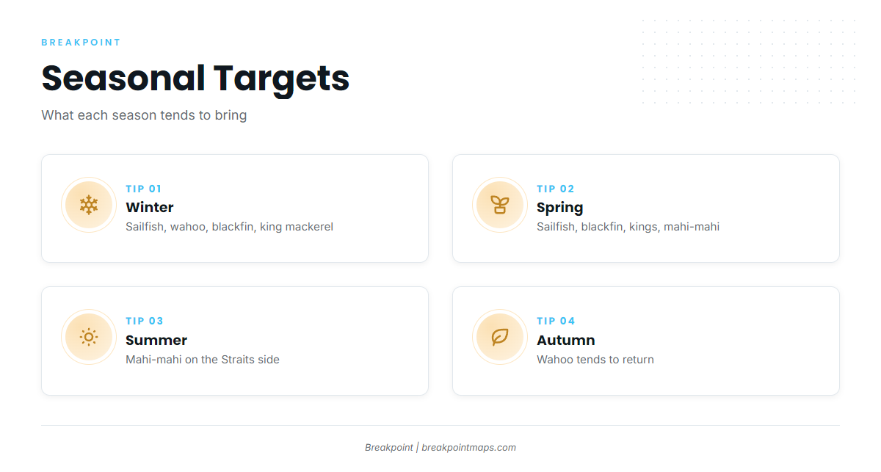Click the sun icon for Summer
881x472 pixels.
89,337
